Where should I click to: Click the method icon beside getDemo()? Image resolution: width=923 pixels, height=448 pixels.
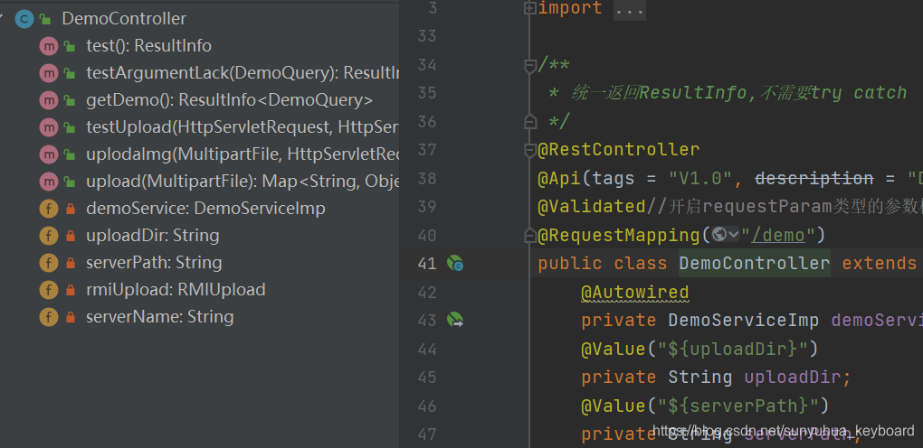[x=48, y=100]
